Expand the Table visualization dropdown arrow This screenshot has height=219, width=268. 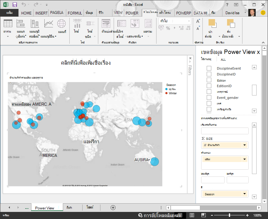8,36
